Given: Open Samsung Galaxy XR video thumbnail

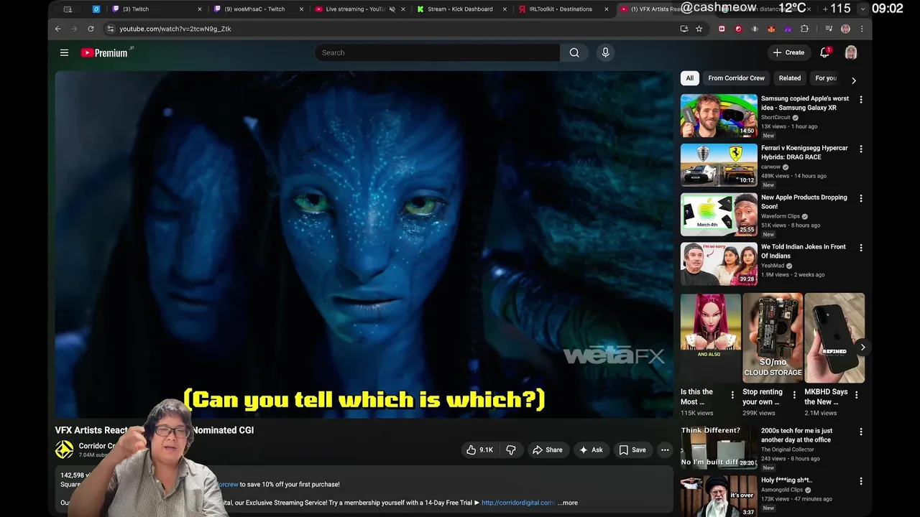Looking at the screenshot, I should 719,116.
